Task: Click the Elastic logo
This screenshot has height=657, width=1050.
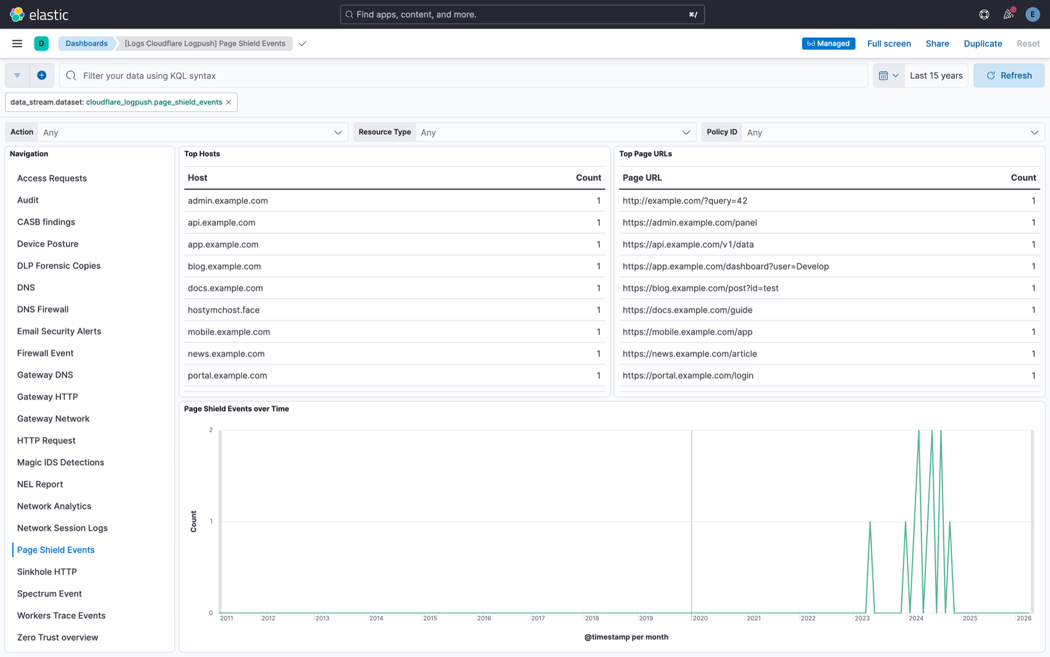Action: pos(39,15)
